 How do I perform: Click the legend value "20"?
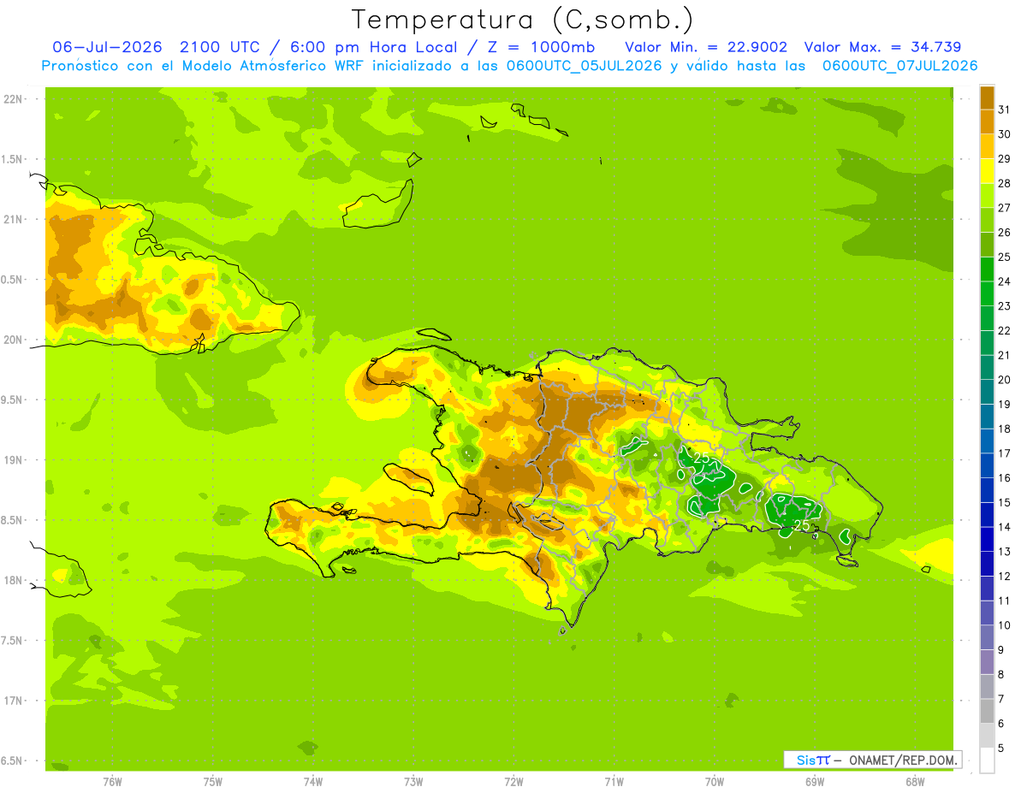[1004, 380]
